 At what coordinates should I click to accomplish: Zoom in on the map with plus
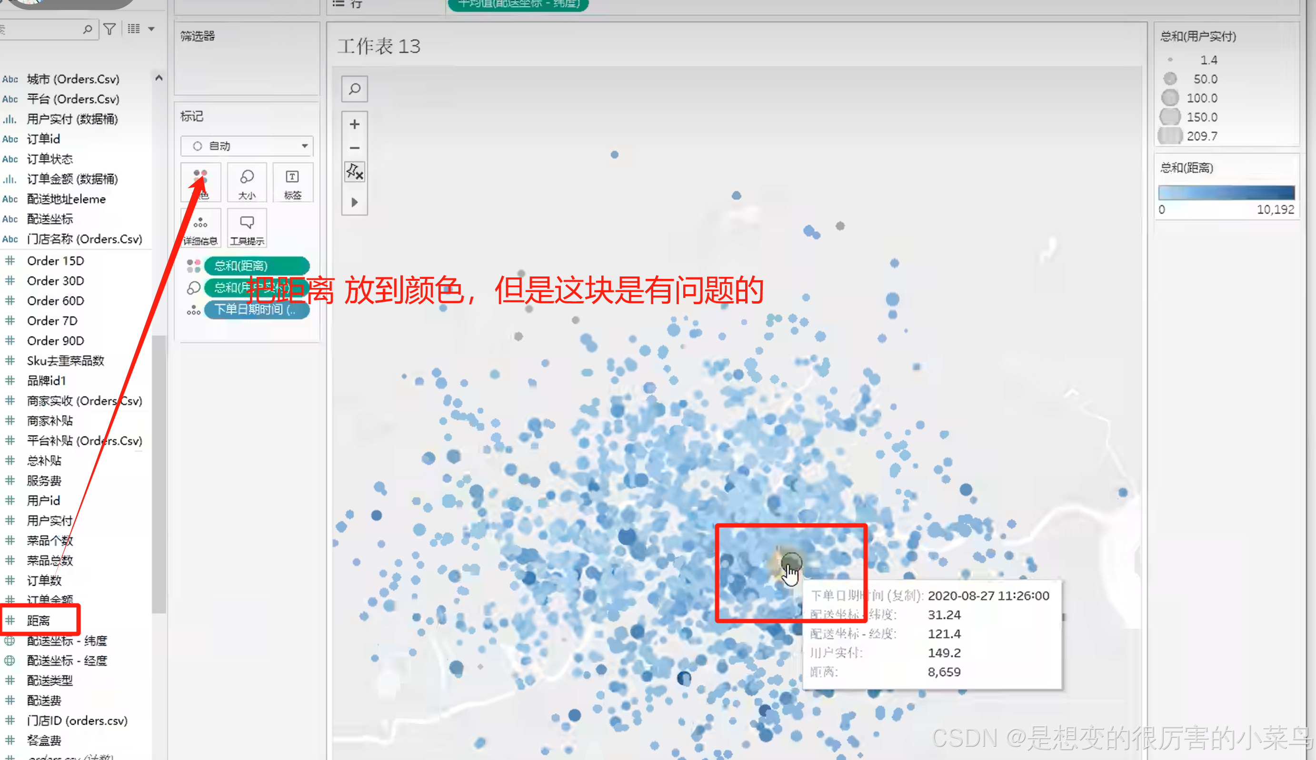tap(355, 124)
